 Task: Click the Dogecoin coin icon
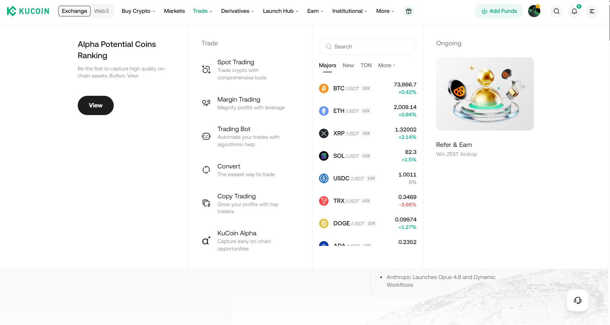pyautogui.click(x=324, y=223)
